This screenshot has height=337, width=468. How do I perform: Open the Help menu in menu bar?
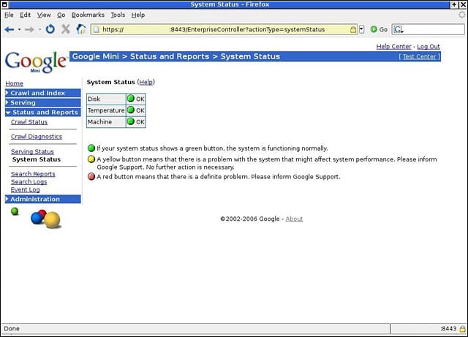click(x=138, y=15)
